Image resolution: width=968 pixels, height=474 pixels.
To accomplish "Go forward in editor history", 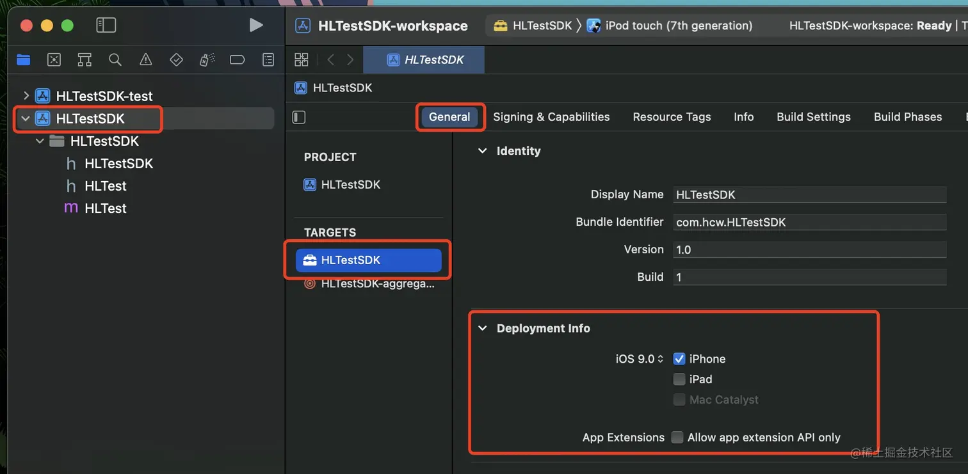I will pyautogui.click(x=350, y=60).
